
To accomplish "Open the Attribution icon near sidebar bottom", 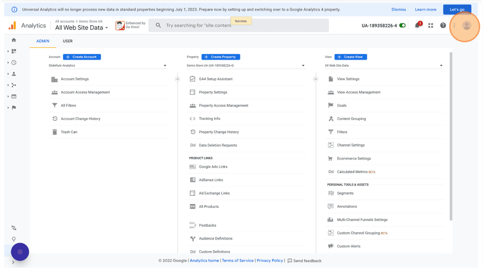I will coord(14,228).
